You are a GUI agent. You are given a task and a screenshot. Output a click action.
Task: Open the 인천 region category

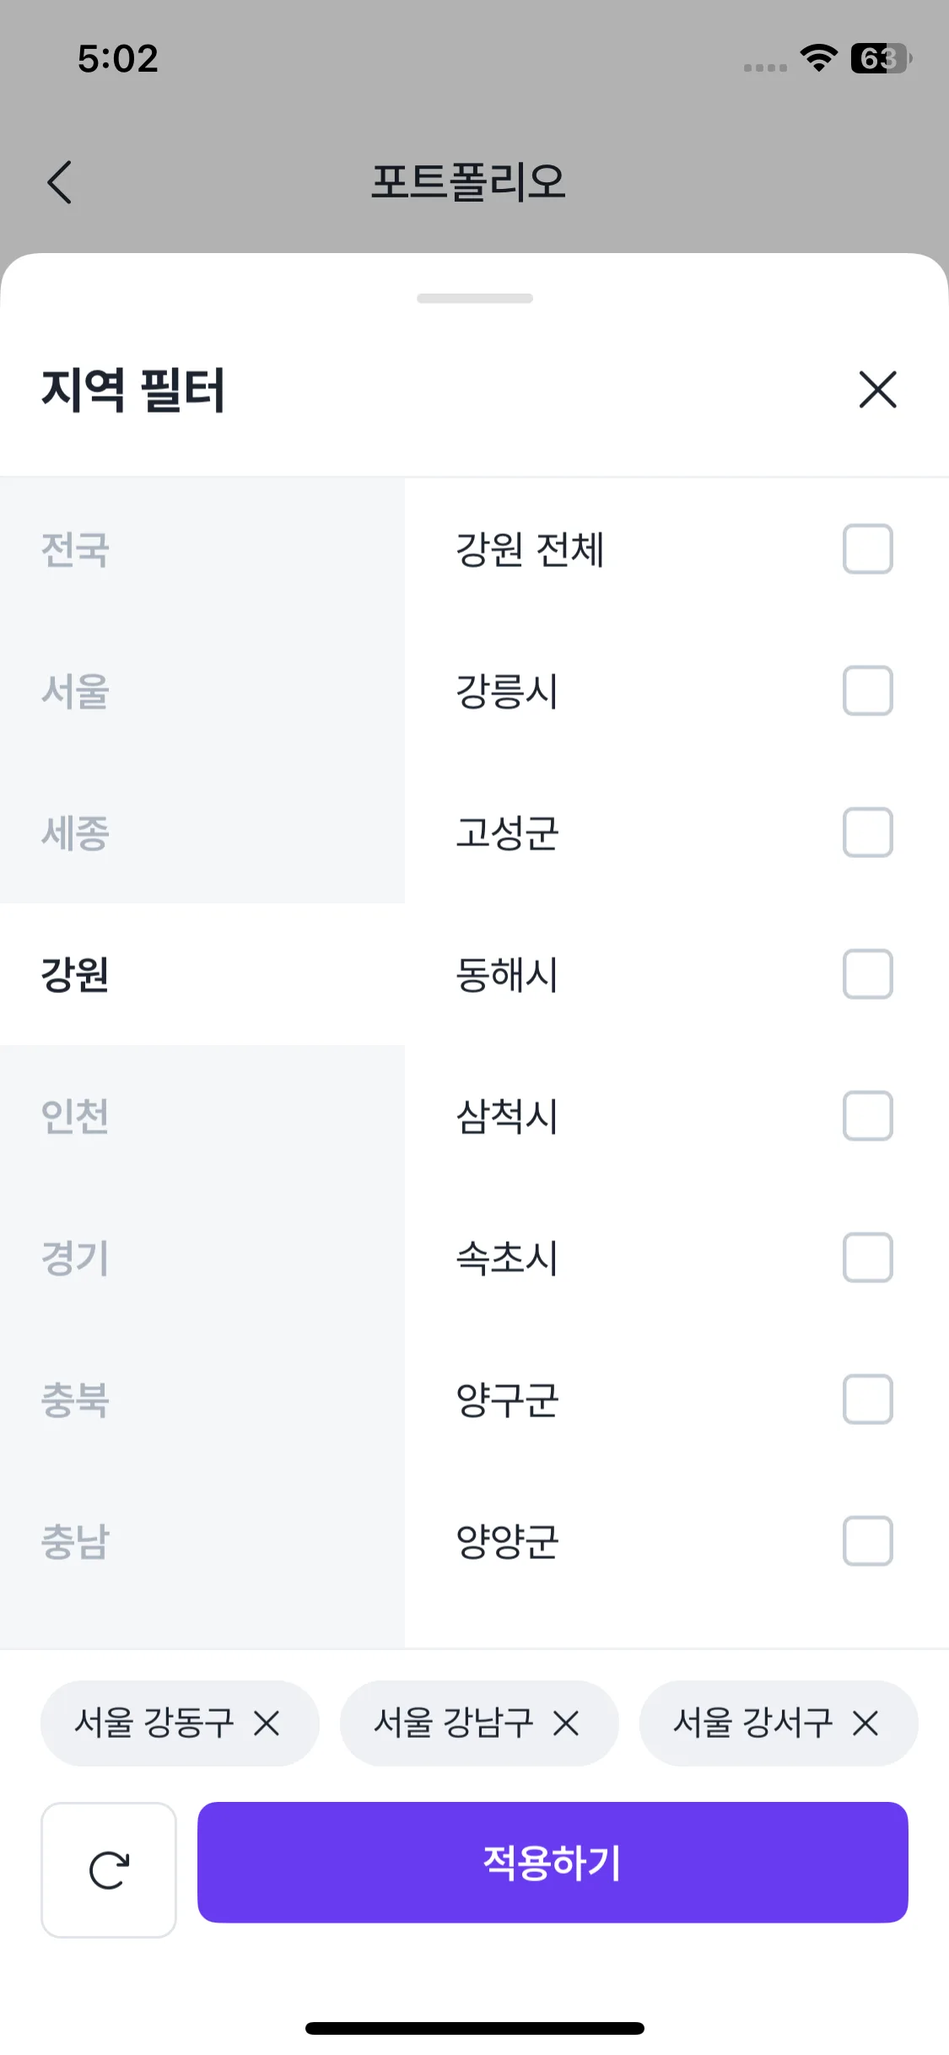coord(76,1117)
